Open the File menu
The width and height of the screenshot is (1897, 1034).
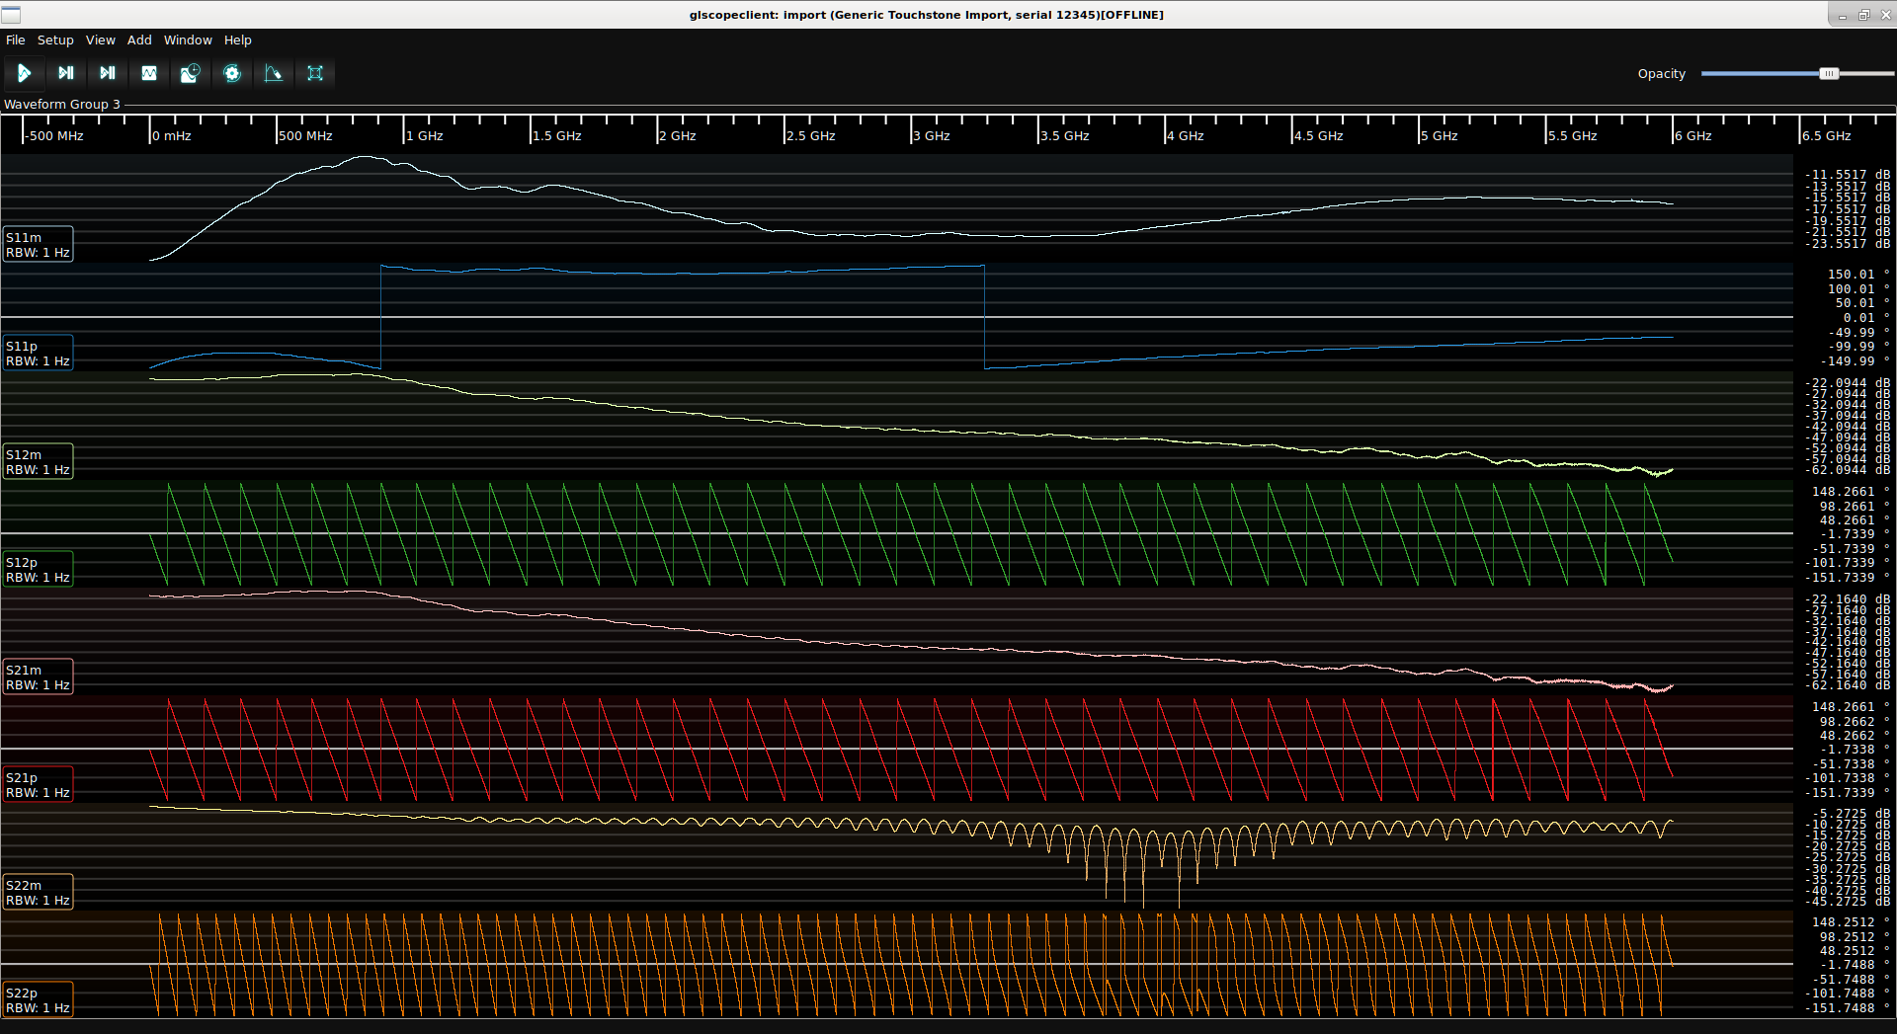click(x=16, y=40)
